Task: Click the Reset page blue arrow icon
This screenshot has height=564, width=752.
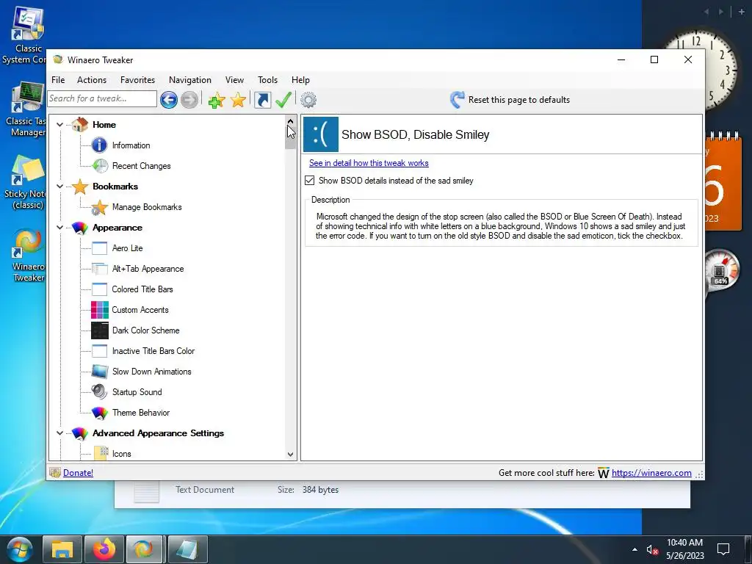Action: coord(457,100)
